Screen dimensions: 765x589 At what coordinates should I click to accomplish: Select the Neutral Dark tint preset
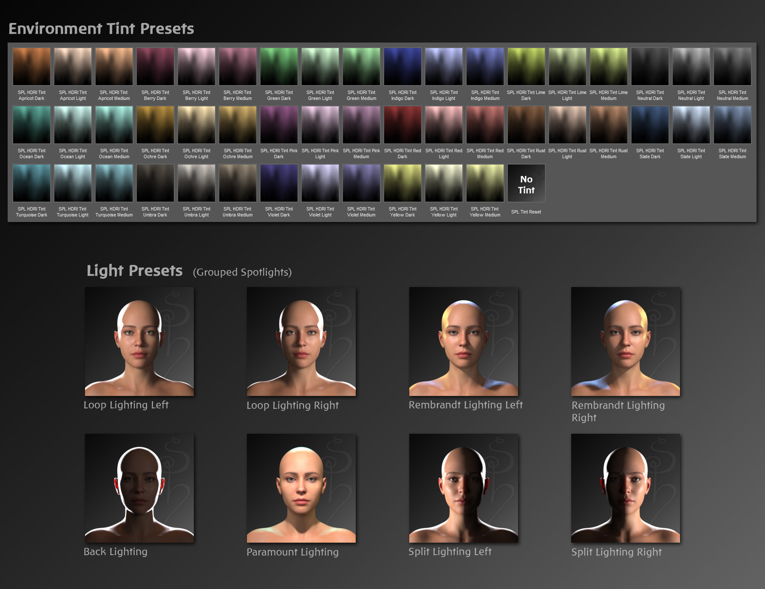pyautogui.click(x=649, y=66)
